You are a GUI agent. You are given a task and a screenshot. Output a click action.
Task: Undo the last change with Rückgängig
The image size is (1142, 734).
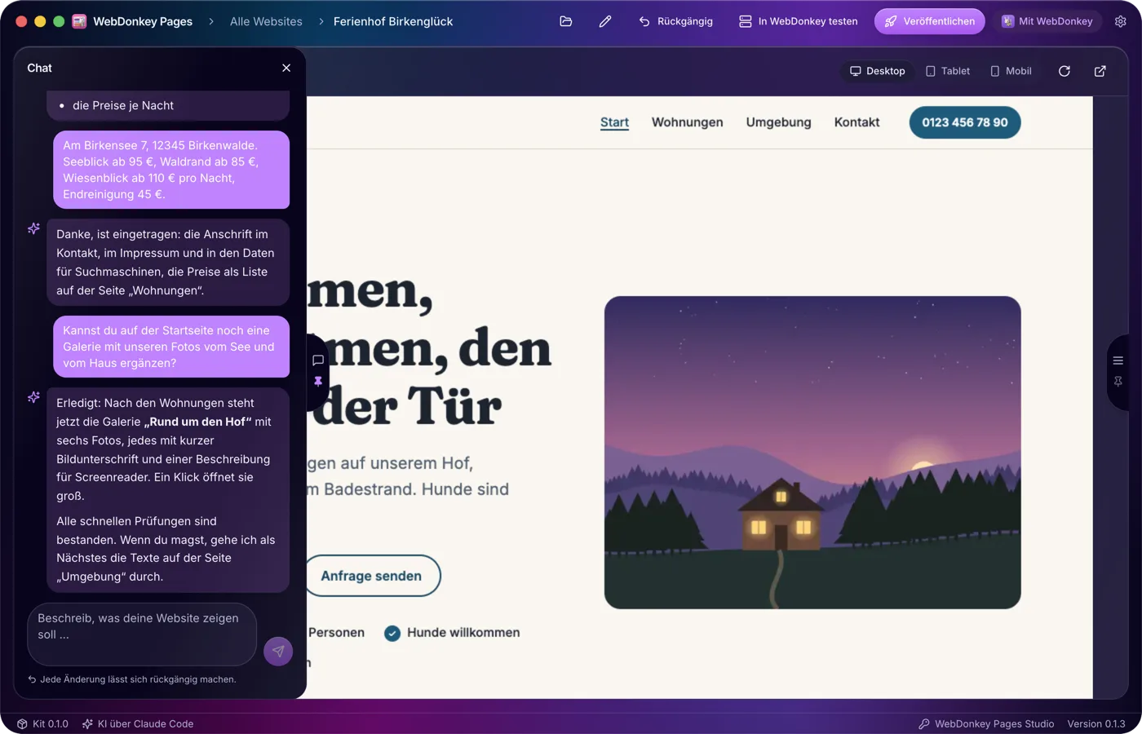click(676, 21)
